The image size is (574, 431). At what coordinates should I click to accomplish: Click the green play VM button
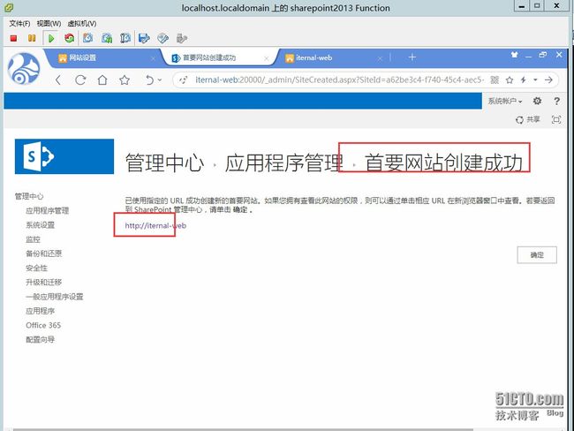pyautogui.click(x=51, y=38)
